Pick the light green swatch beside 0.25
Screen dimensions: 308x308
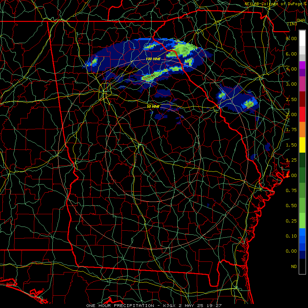tap(302, 221)
